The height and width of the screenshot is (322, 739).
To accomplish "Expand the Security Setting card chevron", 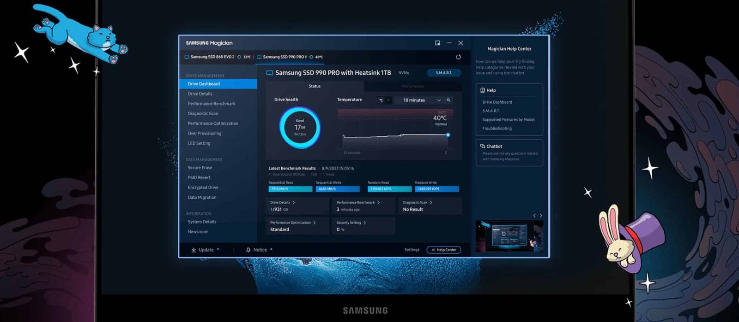I will point(364,222).
